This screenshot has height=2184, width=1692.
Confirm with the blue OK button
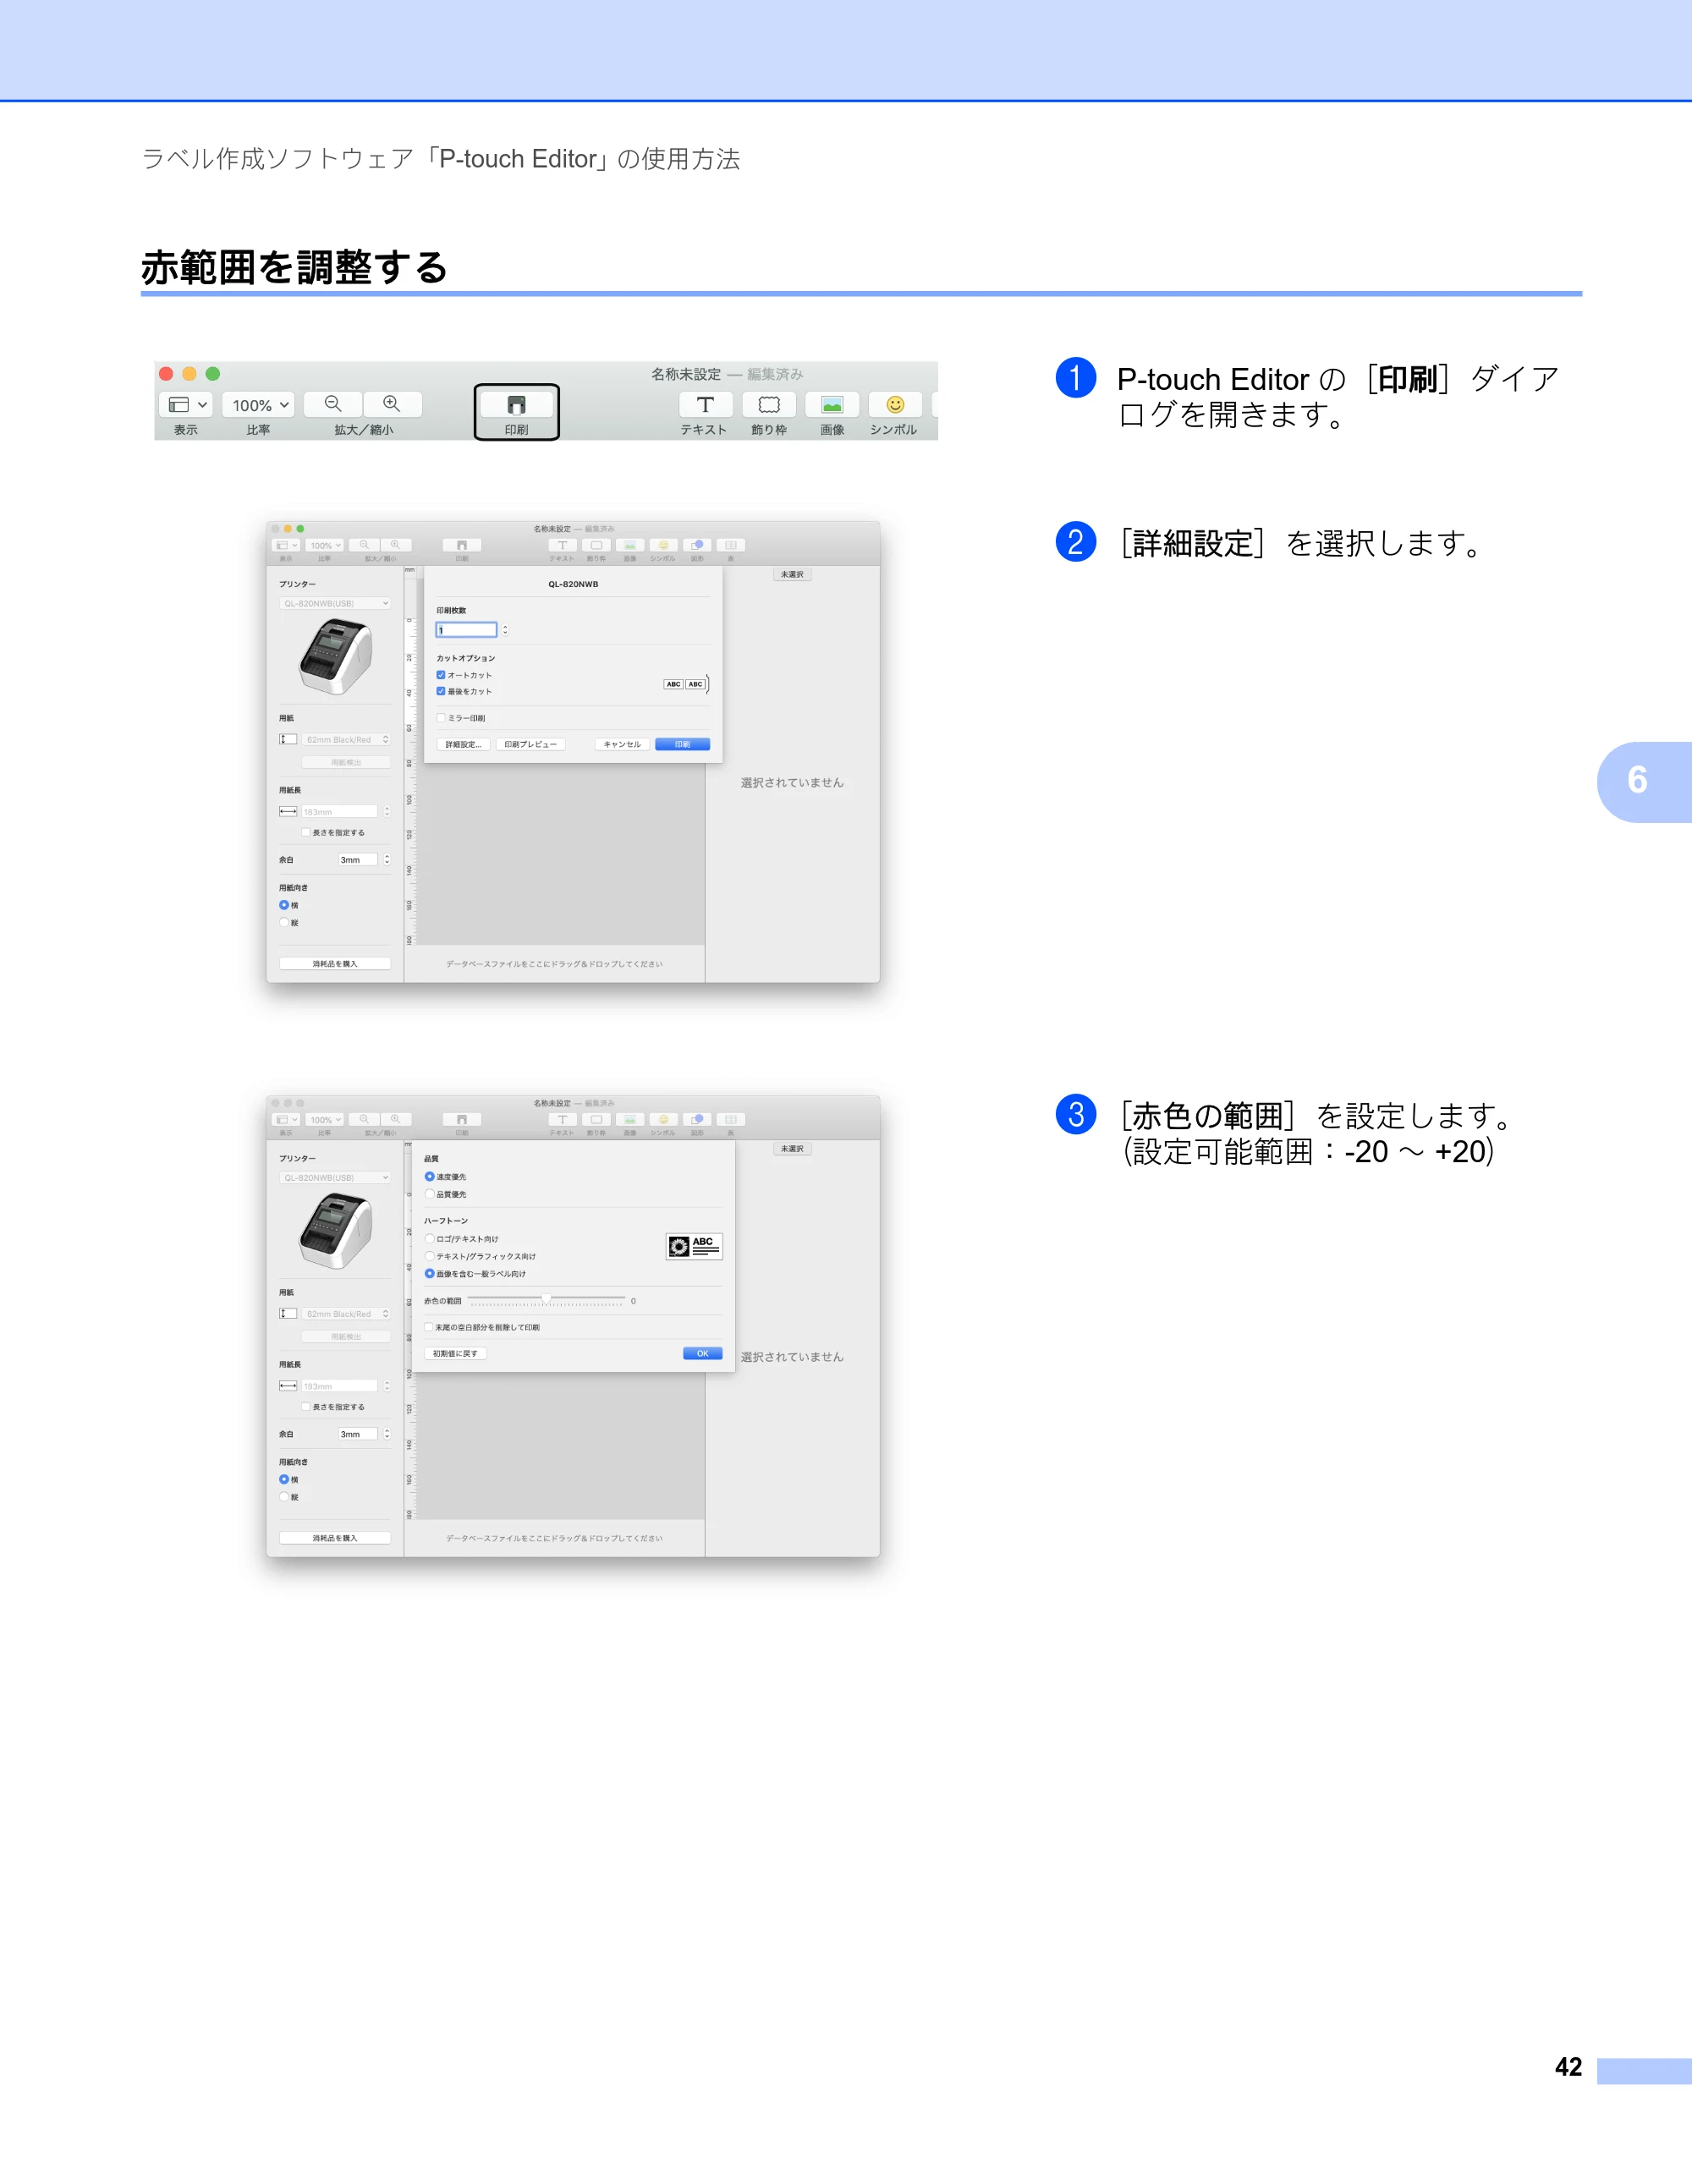(x=703, y=1353)
